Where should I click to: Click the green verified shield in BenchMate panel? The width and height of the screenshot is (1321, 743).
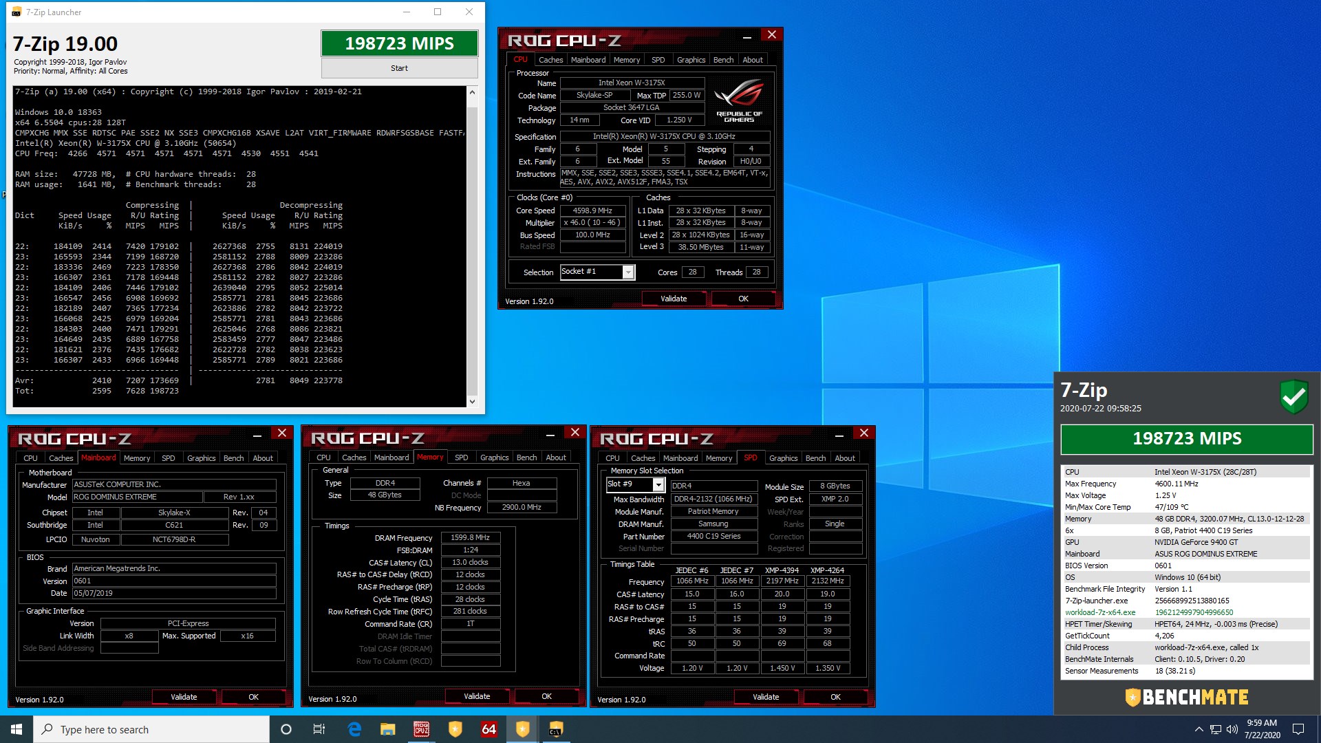click(x=1293, y=397)
